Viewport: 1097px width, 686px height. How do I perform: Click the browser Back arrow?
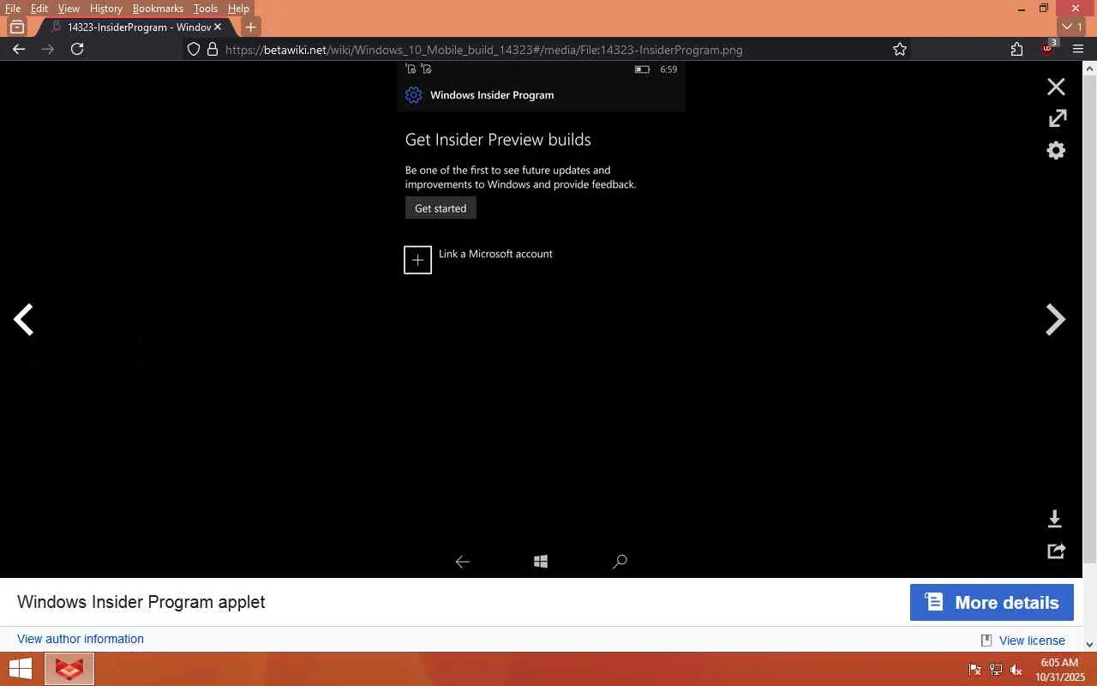(x=19, y=49)
